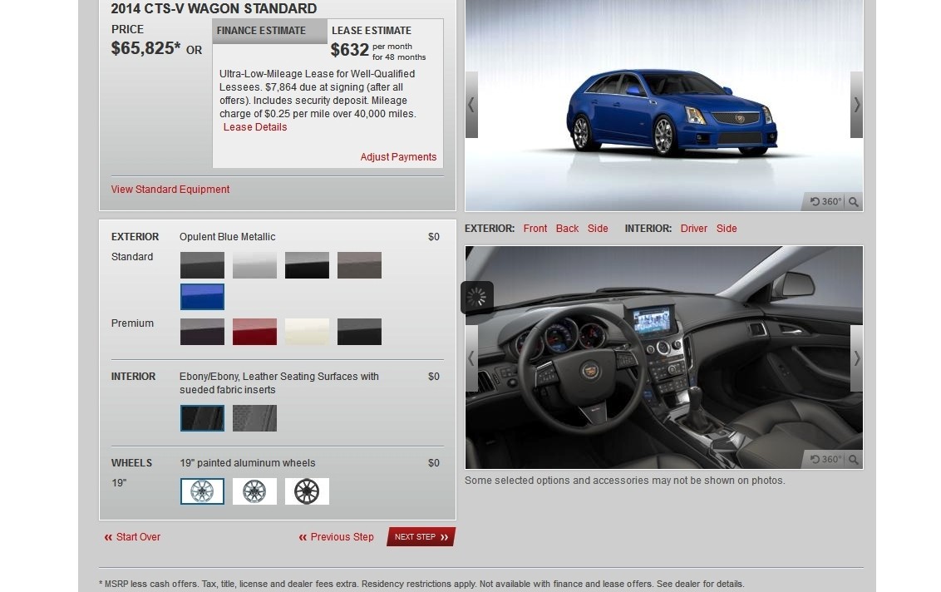This screenshot has height=592, width=941.
Task: Pick the brownish-gray Standard exterior swatch
Action: [x=359, y=265]
